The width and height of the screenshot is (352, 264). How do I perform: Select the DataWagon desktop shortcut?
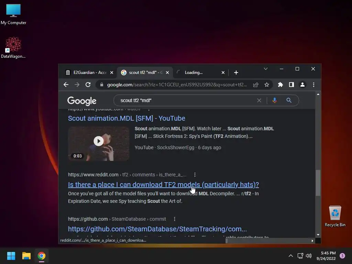pos(13,47)
